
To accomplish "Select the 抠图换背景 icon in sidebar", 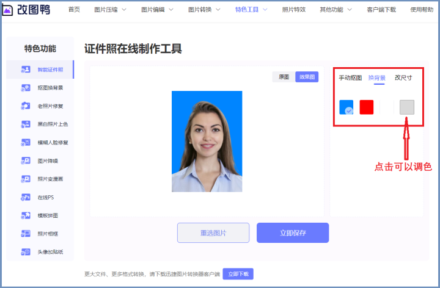I will coord(26,88).
